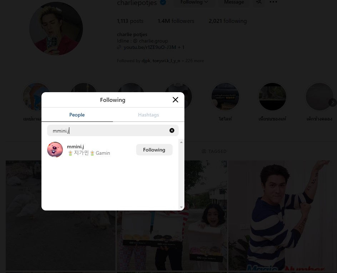
Task: Click the similar accounts add-person icon
Action: [259, 3]
